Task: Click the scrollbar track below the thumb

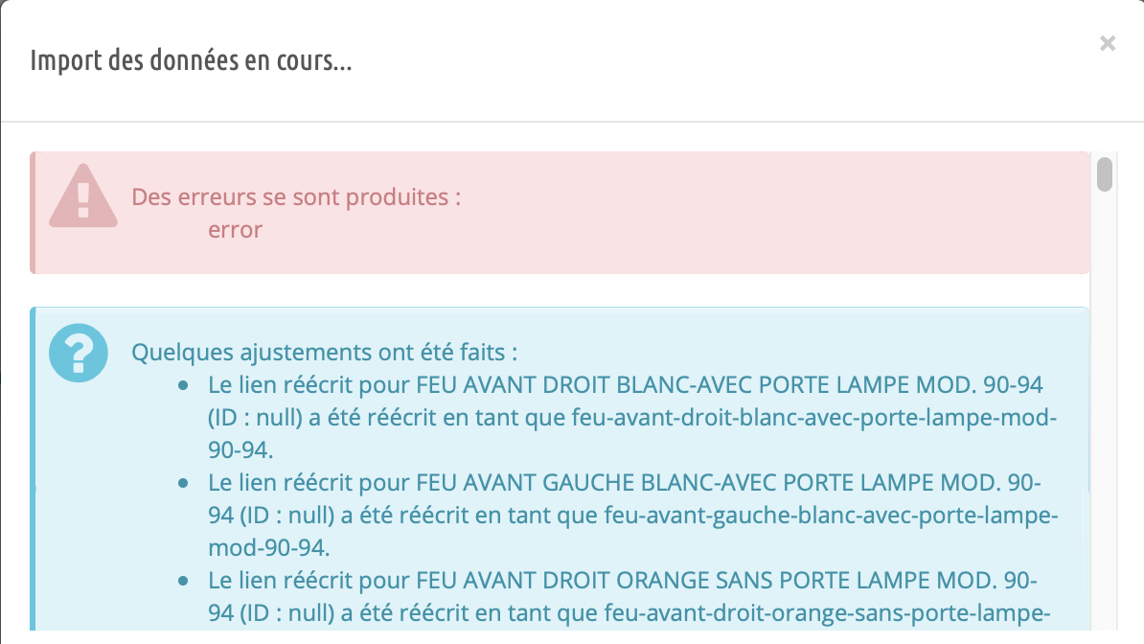Action: point(1105,409)
